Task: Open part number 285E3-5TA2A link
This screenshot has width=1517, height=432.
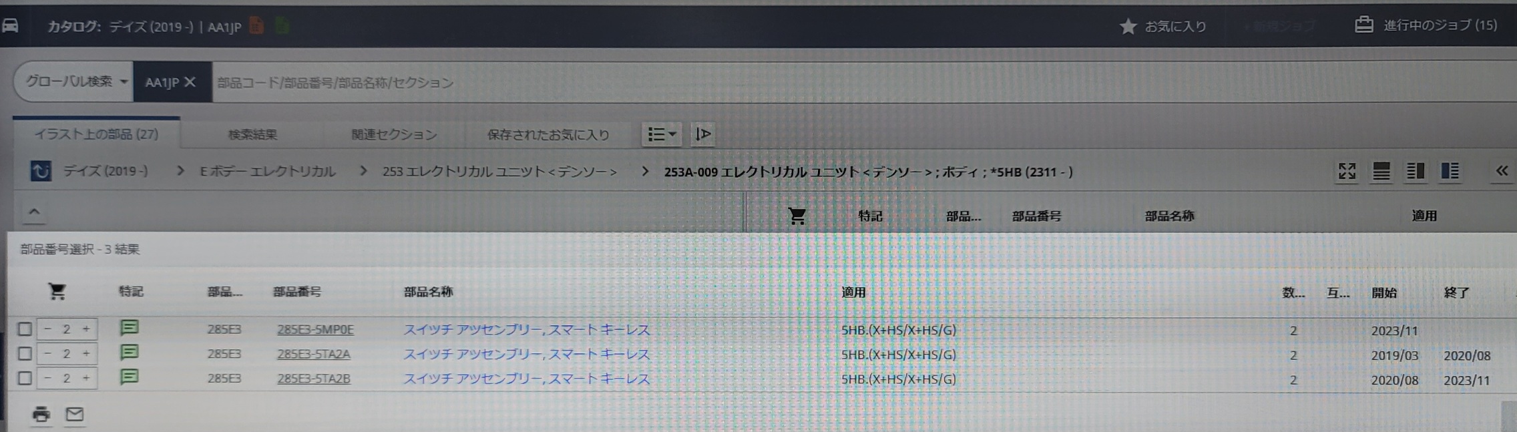Action: coord(314,354)
